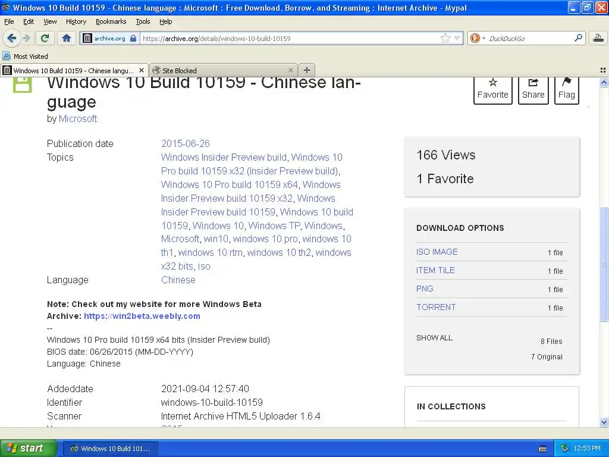Open the 2015-06-26 publication date link
This screenshot has width=609, height=457.
pyautogui.click(x=186, y=143)
